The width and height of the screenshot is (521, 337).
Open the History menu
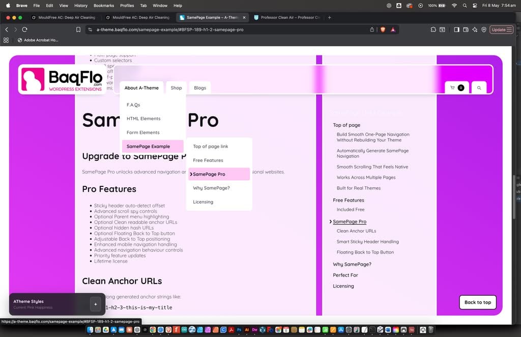click(81, 5)
